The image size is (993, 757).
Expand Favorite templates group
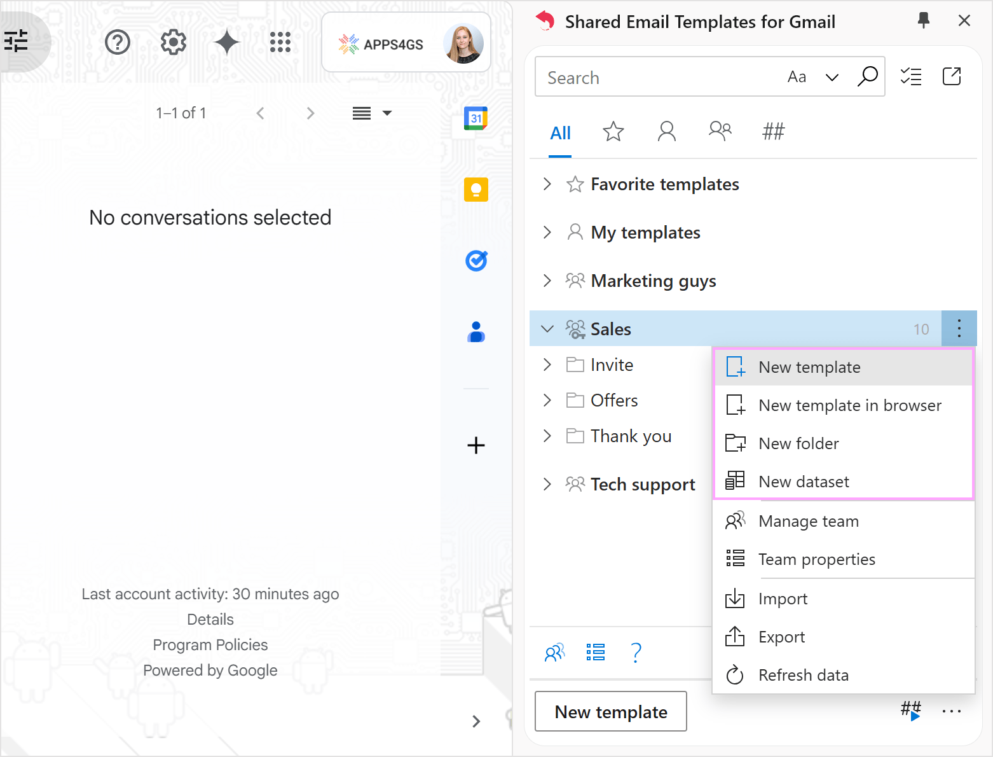547,184
